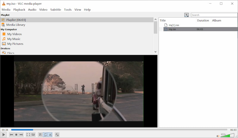238x138 pixels.
Task: Open the Tools menu
Action: (x=68, y=9)
